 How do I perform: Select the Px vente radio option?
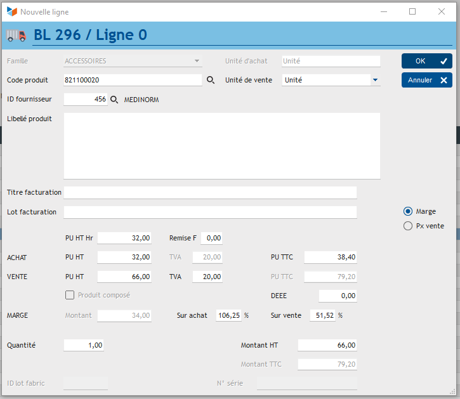408,226
